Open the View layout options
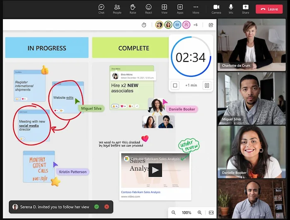290x220 pixels. point(164,9)
